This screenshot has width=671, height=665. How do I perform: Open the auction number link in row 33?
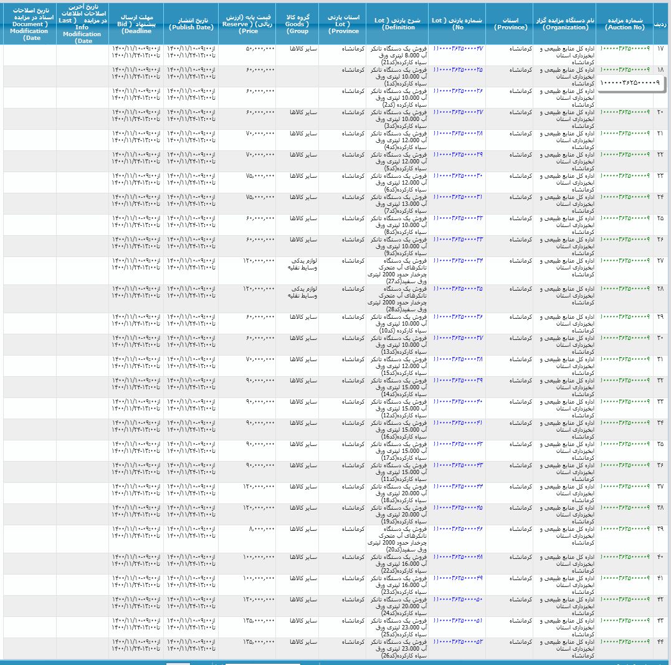(624, 402)
